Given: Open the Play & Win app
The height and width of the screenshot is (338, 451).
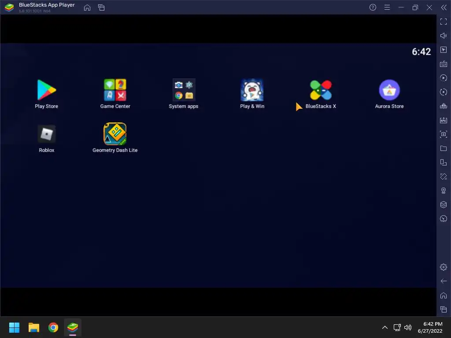Looking at the screenshot, I should click(252, 90).
